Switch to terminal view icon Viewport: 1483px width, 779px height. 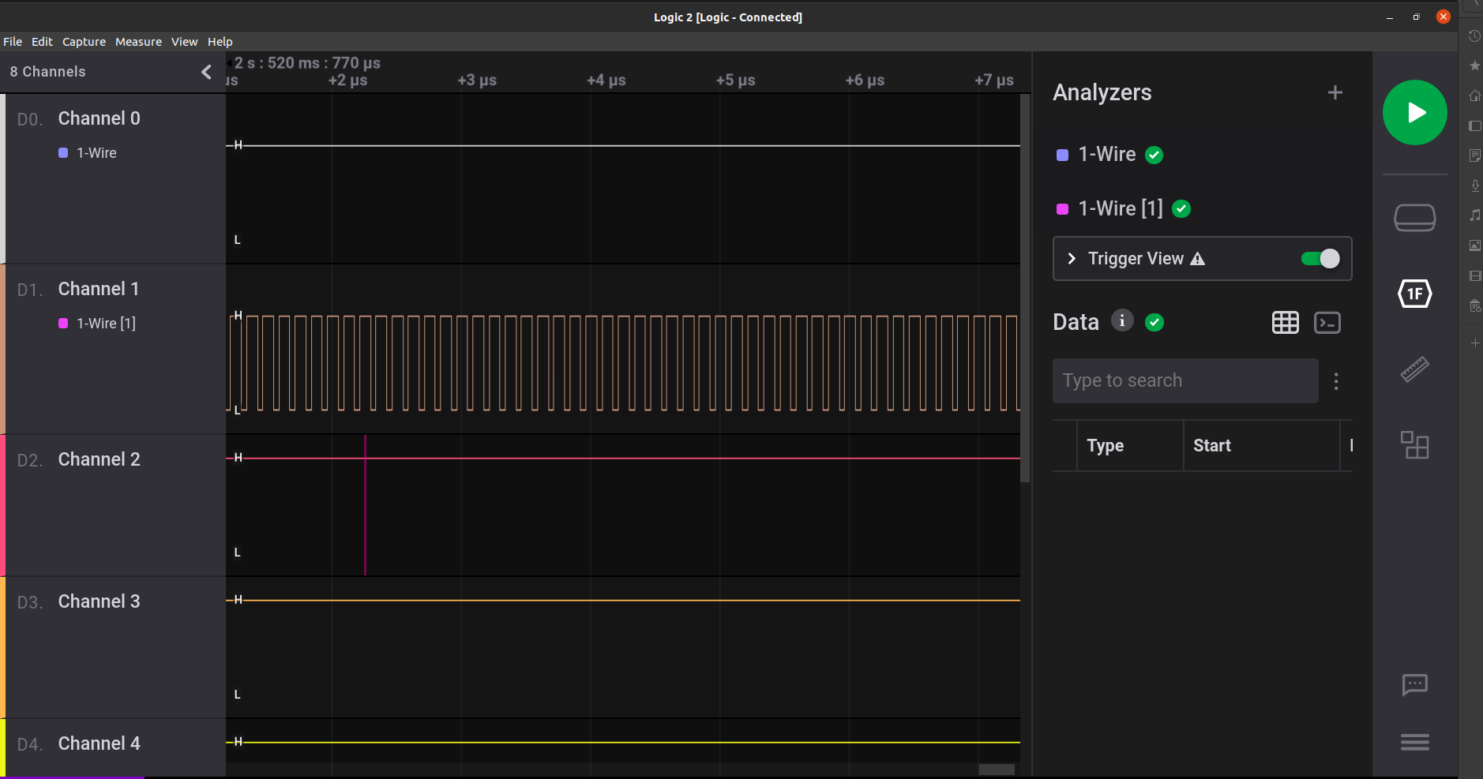tap(1327, 323)
